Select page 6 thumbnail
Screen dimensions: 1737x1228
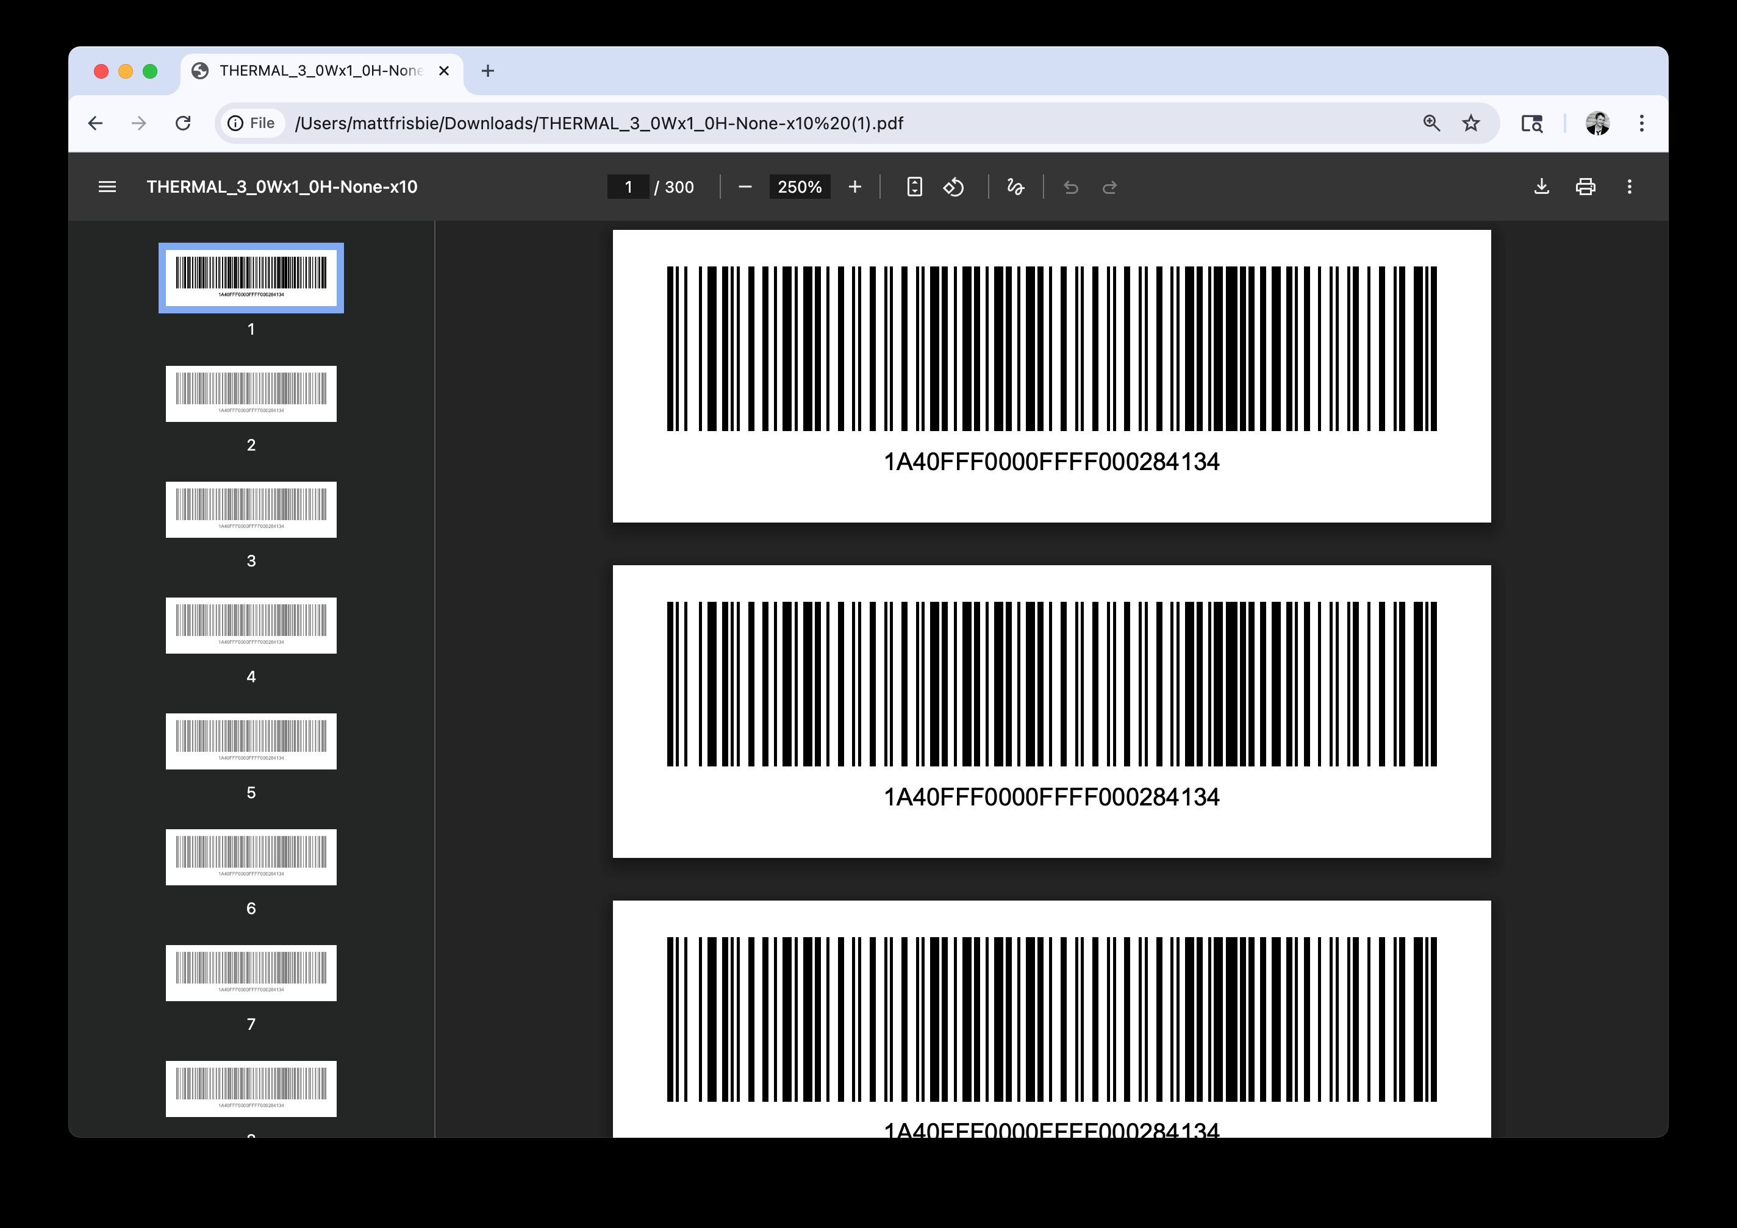tap(251, 857)
